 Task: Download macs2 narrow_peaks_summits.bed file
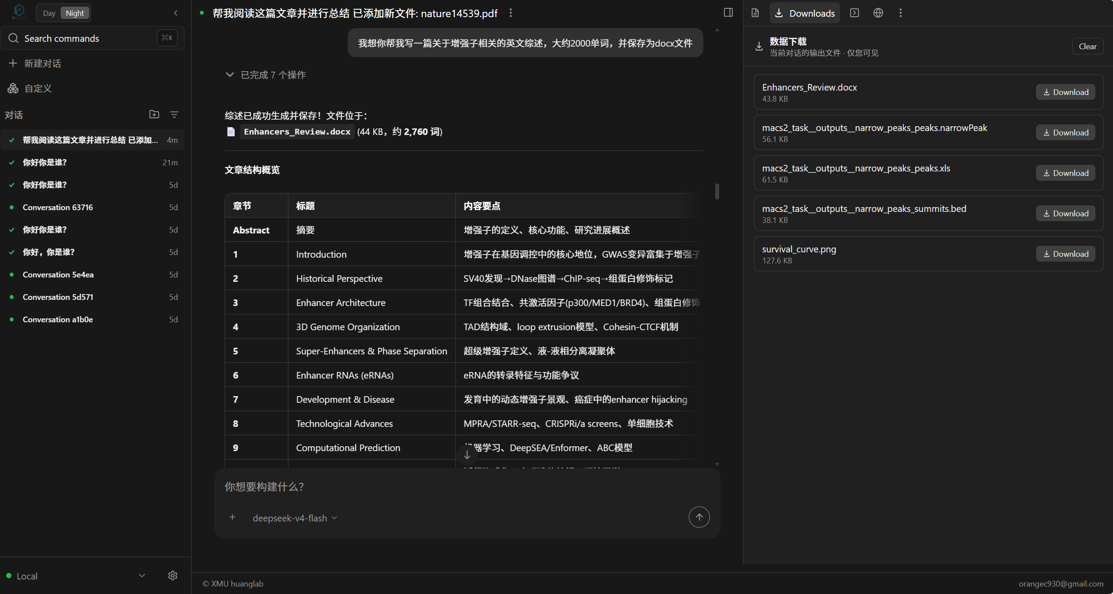click(x=1066, y=213)
